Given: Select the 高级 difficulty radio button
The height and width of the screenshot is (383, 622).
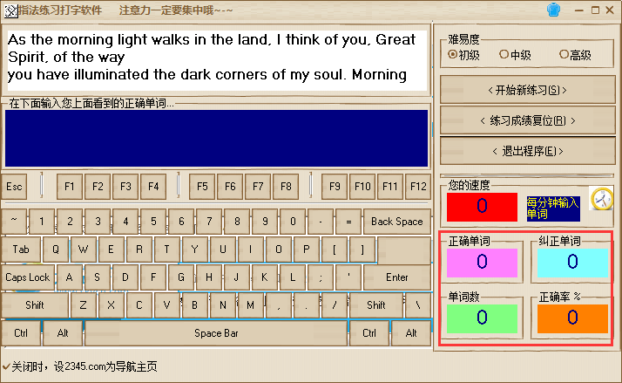Looking at the screenshot, I should [564, 54].
